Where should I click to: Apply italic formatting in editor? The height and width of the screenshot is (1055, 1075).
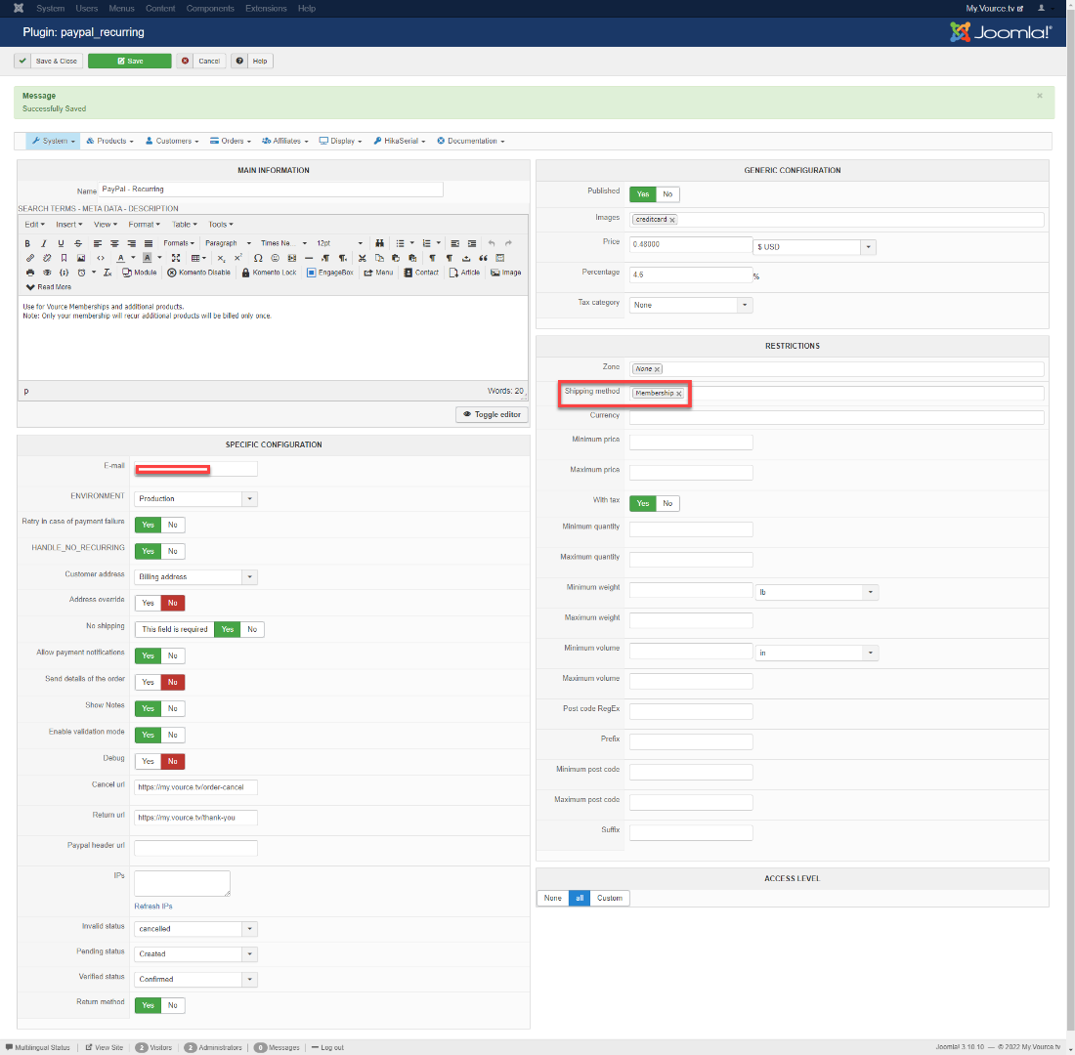pyautogui.click(x=44, y=243)
